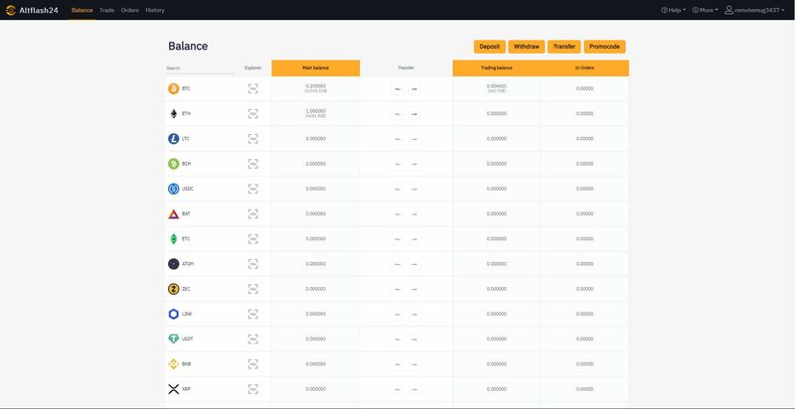Focus the Search input field
The image size is (795, 409).
[200, 68]
